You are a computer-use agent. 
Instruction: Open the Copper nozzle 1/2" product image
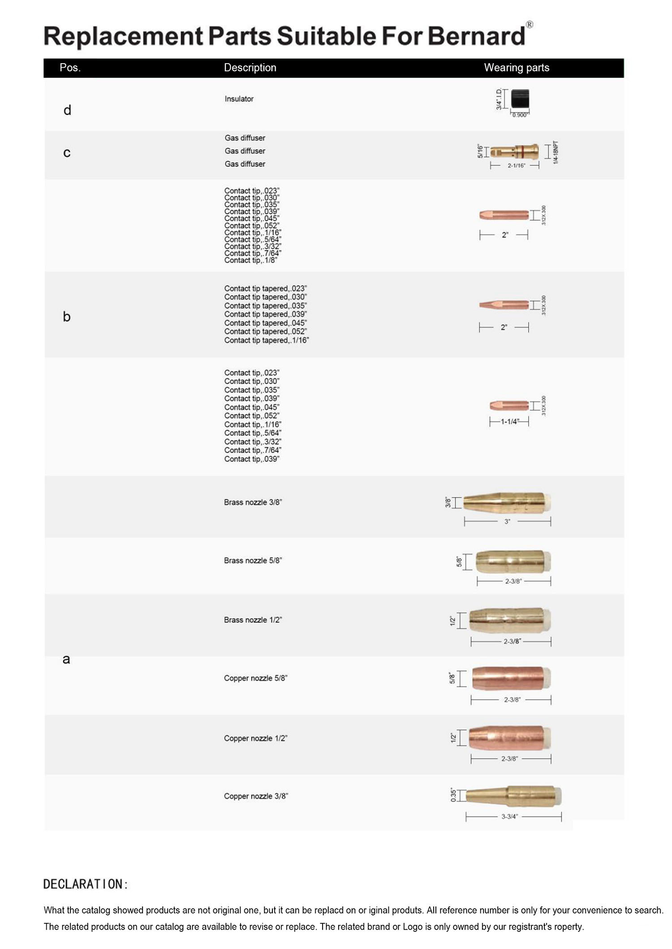coord(510,738)
